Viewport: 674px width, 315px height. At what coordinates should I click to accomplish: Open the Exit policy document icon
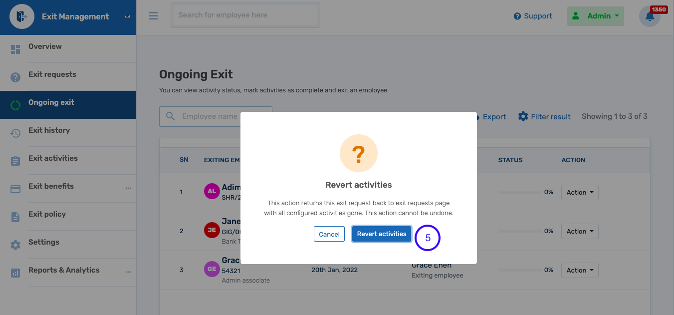coord(15,216)
